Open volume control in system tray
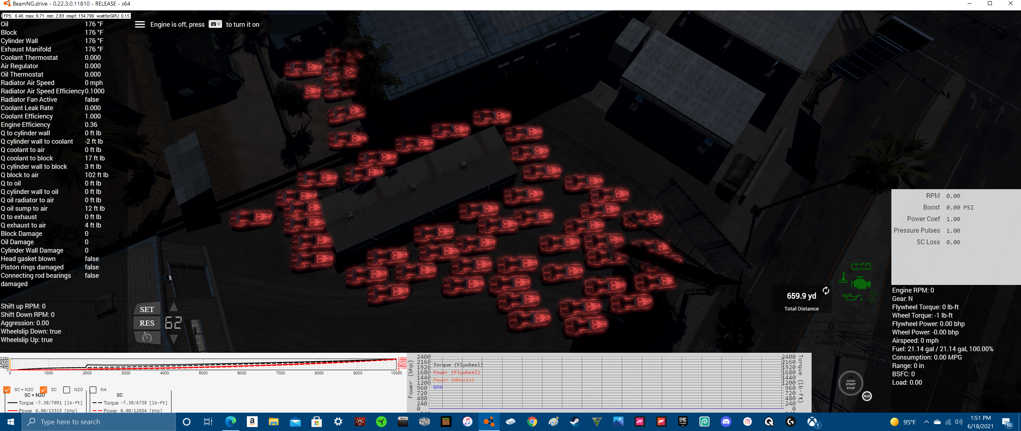The width and height of the screenshot is (1021, 431). click(x=958, y=422)
